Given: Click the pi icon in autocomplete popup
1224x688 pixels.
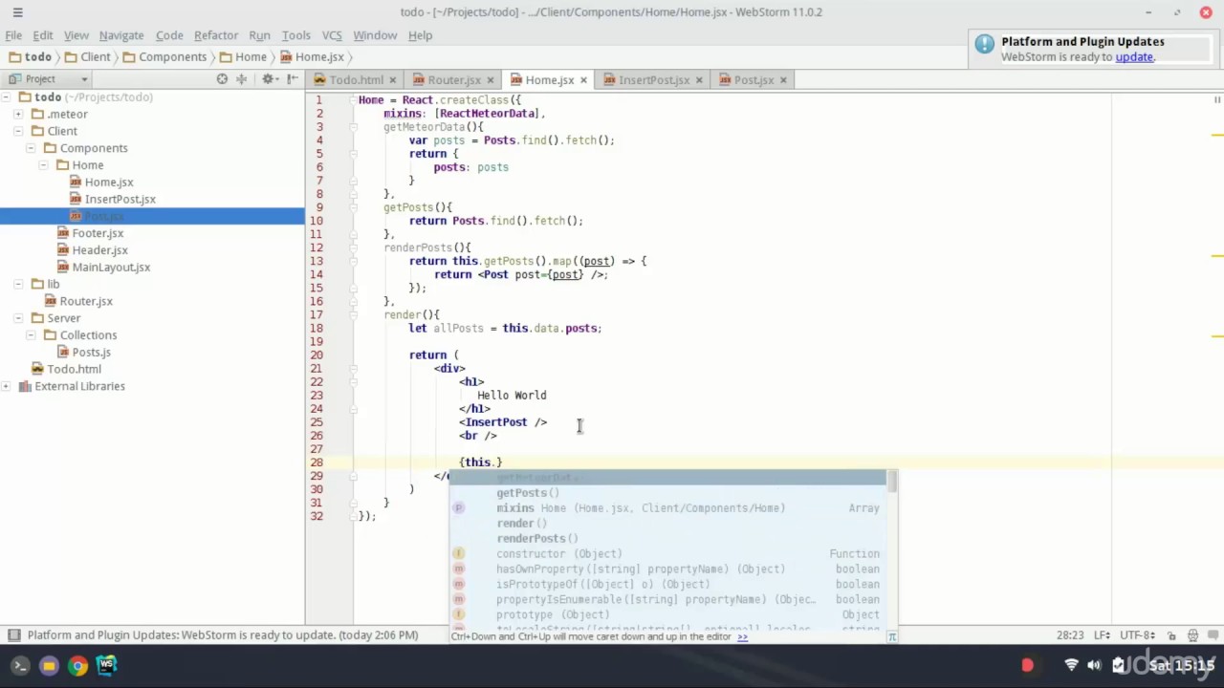Looking at the screenshot, I should click(x=891, y=636).
